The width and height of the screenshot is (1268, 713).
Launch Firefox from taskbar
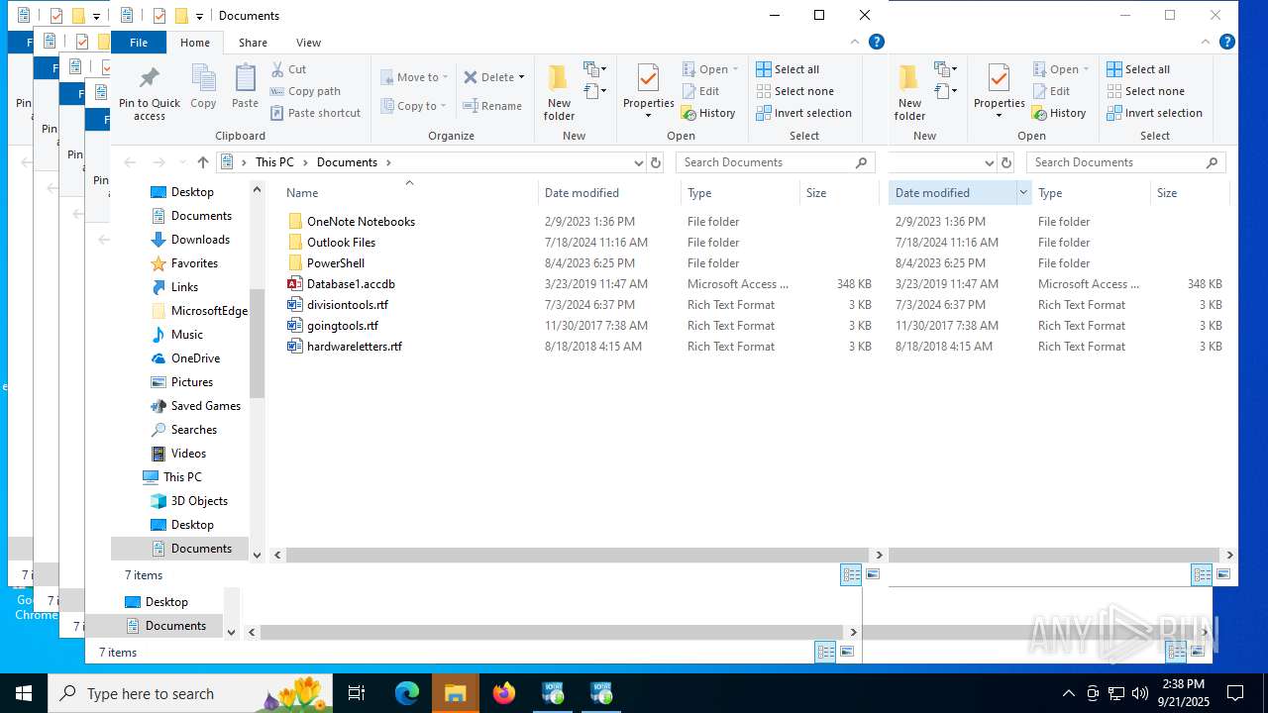(504, 693)
